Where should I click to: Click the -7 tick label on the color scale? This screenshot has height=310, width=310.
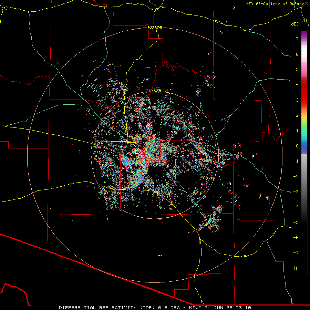296,253
